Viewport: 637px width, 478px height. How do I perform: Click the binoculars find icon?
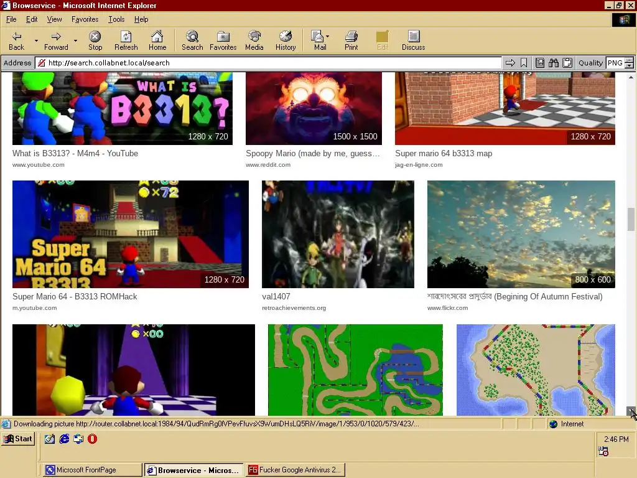553,63
